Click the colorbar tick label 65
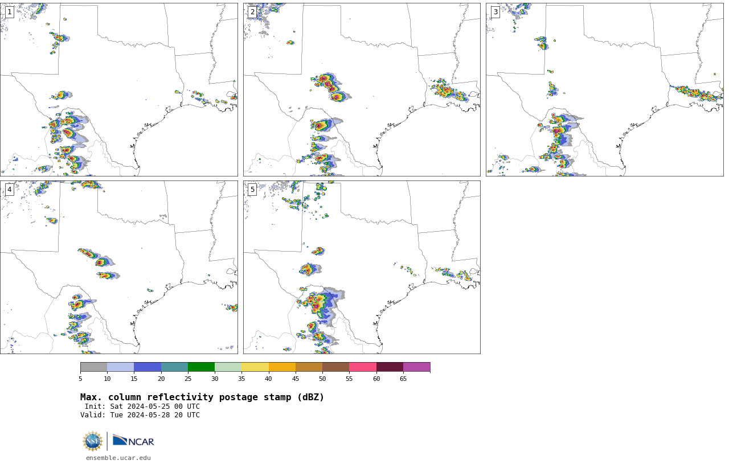Image resolution: width=729 pixels, height=464 pixels. pyautogui.click(x=403, y=379)
